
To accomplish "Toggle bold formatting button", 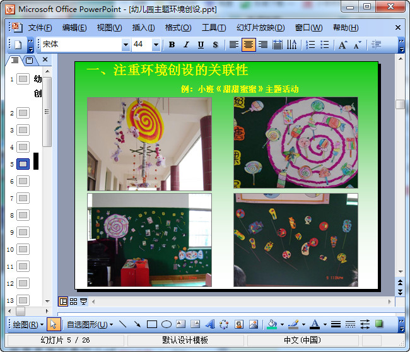I will pyautogui.click(x=172, y=45).
